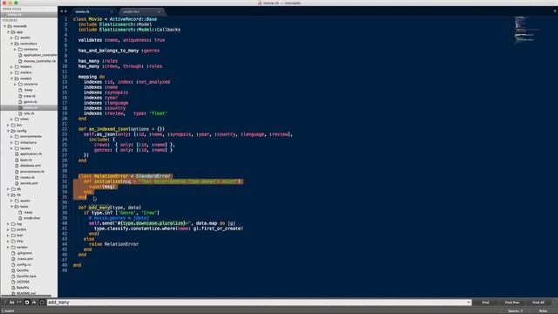Collapse the tasks folder under lib
The height and width of the screenshot is (314, 558).
coord(11,207)
